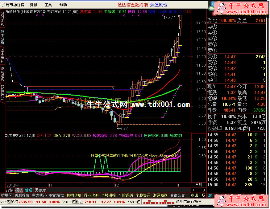Toggle the 指标 option in bottom bar
This screenshot has width=270, height=209.
click(x=10, y=190)
